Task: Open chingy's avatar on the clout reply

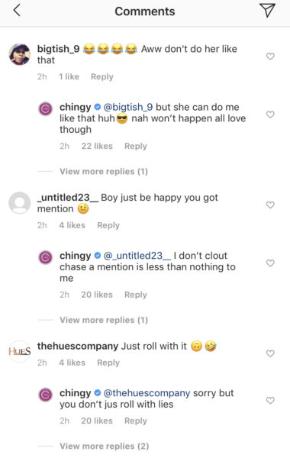Action: [46, 257]
